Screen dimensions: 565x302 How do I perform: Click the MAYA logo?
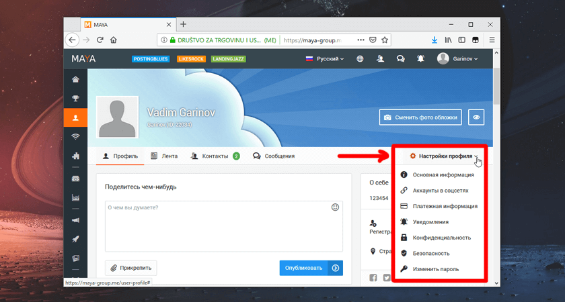pos(83,59)
